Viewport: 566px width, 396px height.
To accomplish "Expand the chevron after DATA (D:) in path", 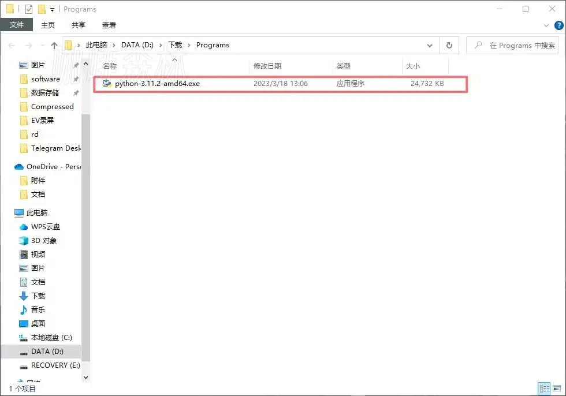I will pyautogui.click(x=161, y=45).
